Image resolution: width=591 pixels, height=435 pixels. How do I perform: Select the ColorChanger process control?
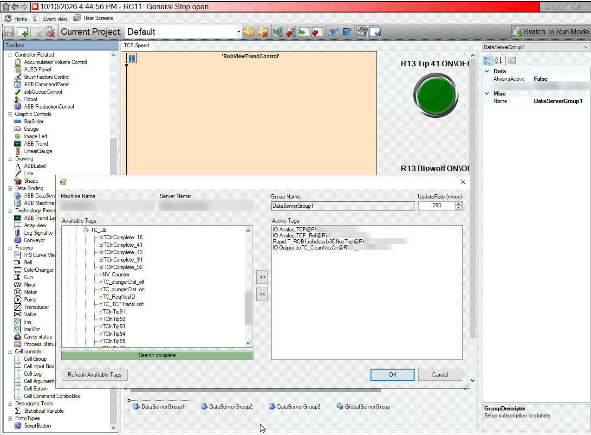(x=39, y=270)
